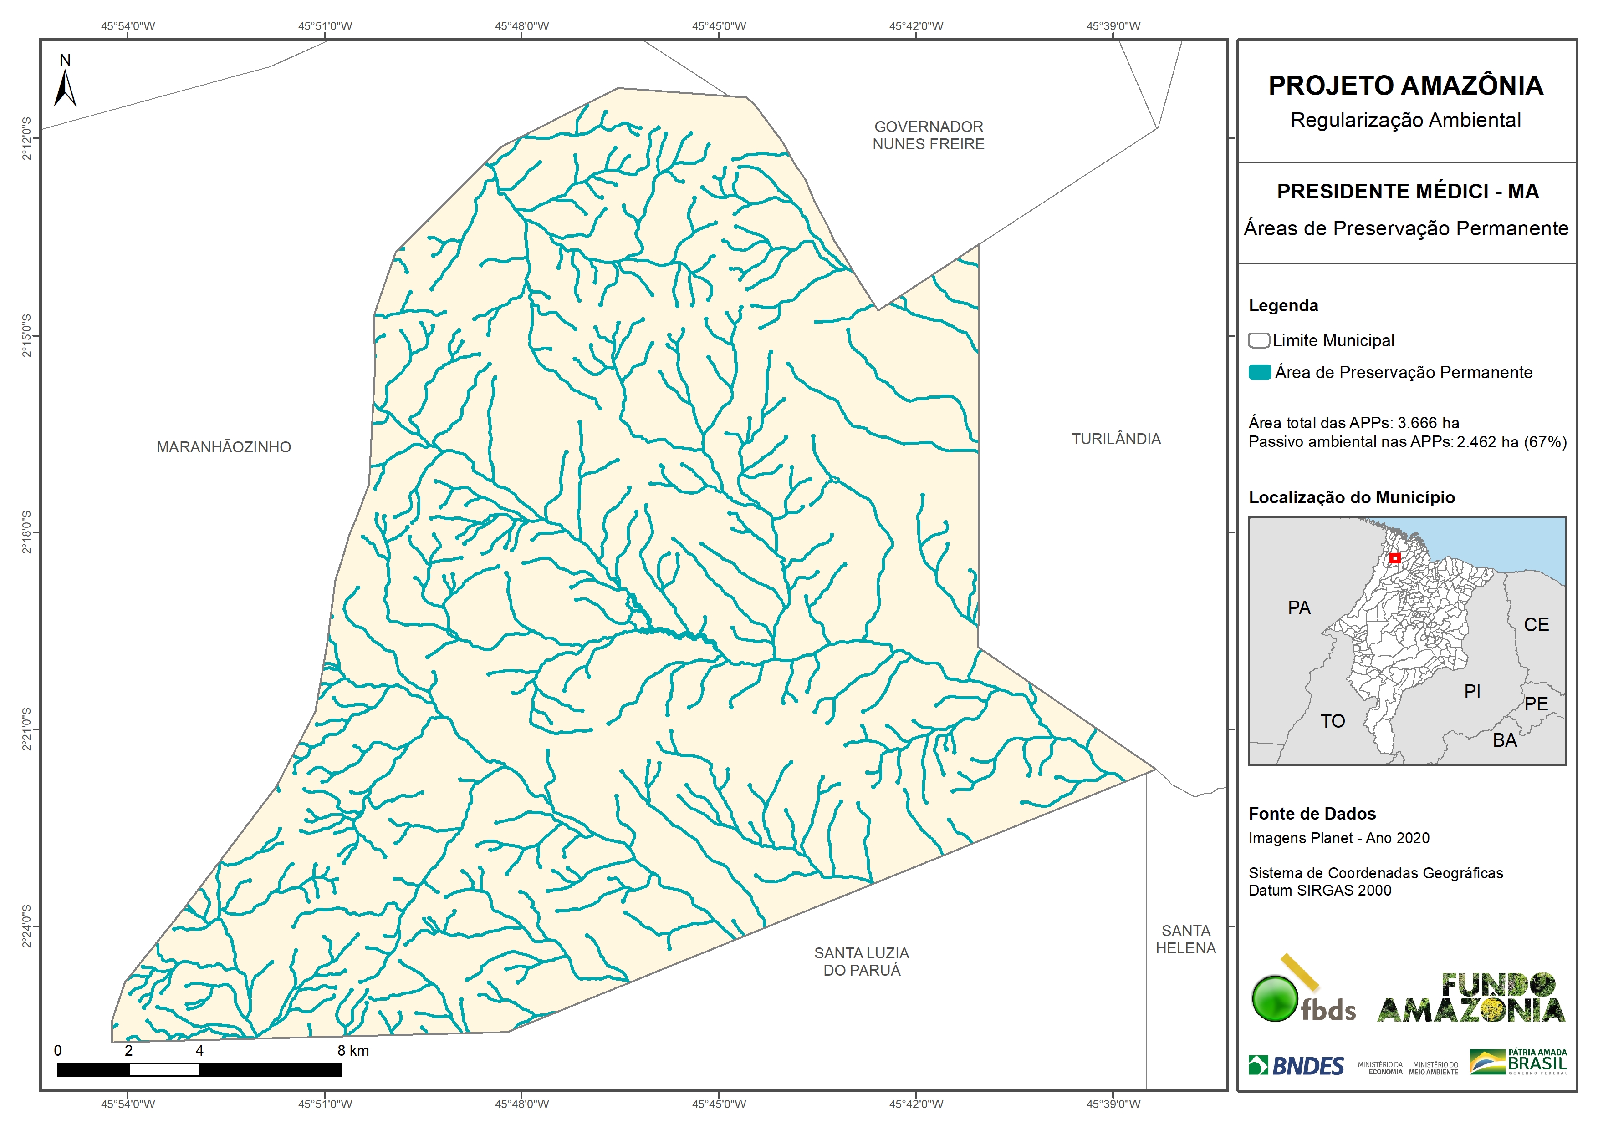Screen dimensions: 1598x1129
Task: Click the Turilândia map label
Action: click(x=1116, y=439)
